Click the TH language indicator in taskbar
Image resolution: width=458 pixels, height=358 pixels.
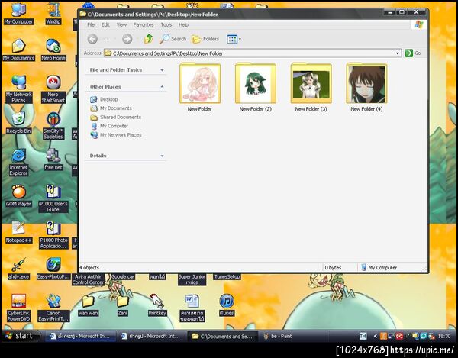(363, 337)
